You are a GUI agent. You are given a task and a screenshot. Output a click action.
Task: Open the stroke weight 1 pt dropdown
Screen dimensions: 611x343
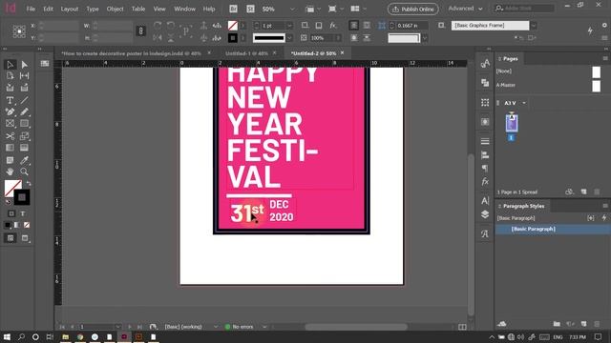289,26
